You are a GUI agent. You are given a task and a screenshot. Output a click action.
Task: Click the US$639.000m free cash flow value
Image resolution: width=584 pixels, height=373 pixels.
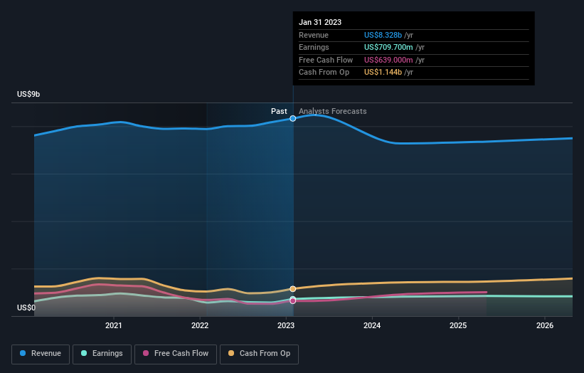click(x=388, y=60)
